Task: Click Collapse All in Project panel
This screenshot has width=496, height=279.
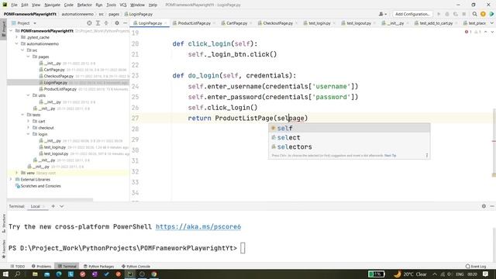Action: (106, 23)
